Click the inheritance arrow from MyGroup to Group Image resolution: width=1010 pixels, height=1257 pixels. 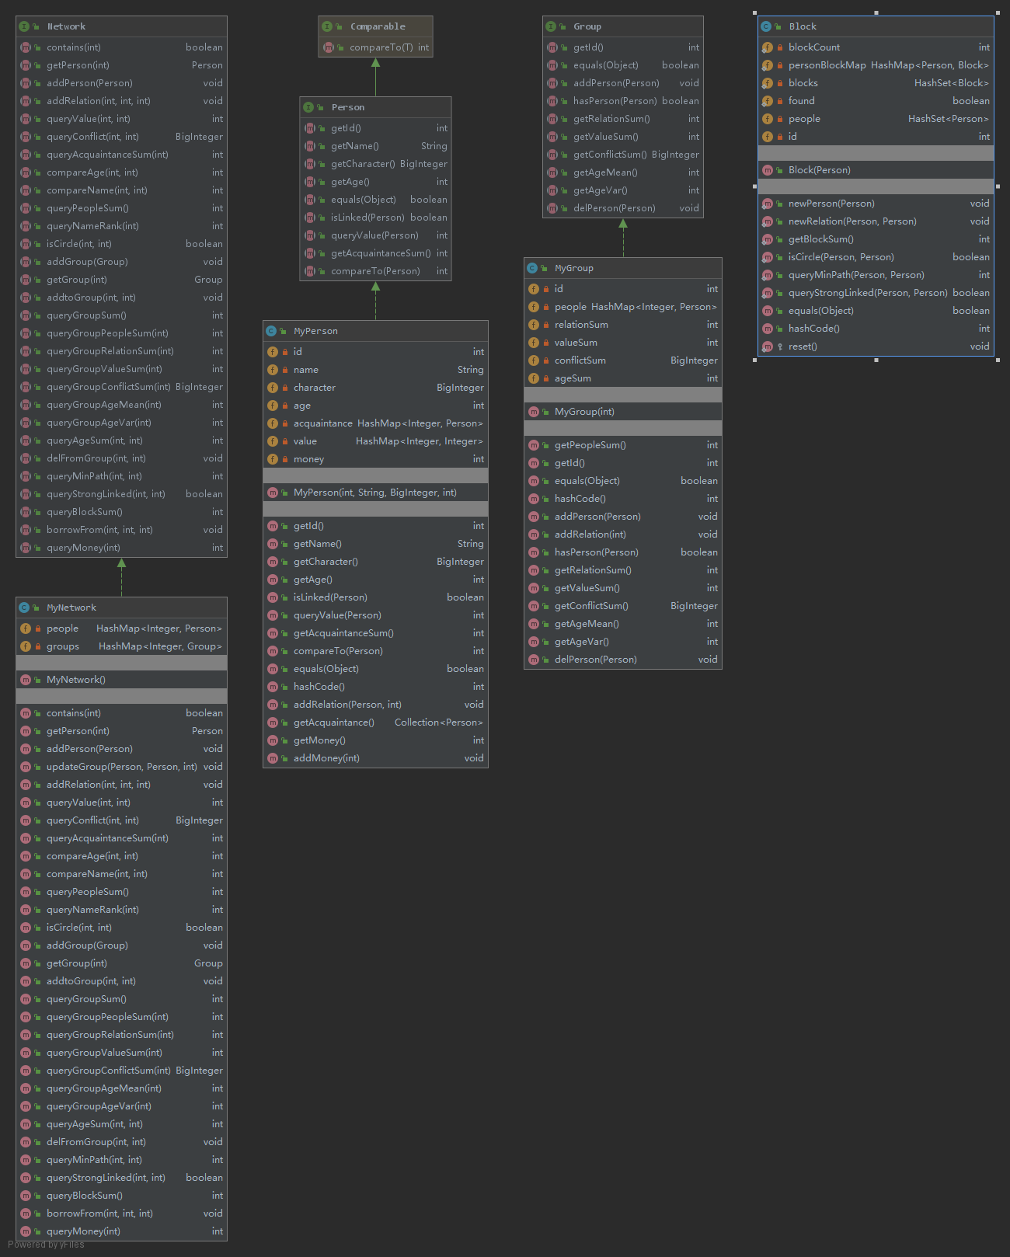coord(623,238)
